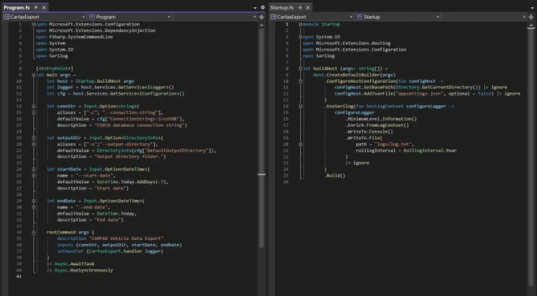This screenshot has width=537, height=296.
Task: Click the 'appsettings.json' string in Startup.fs
Action: [x=419, y=93]
